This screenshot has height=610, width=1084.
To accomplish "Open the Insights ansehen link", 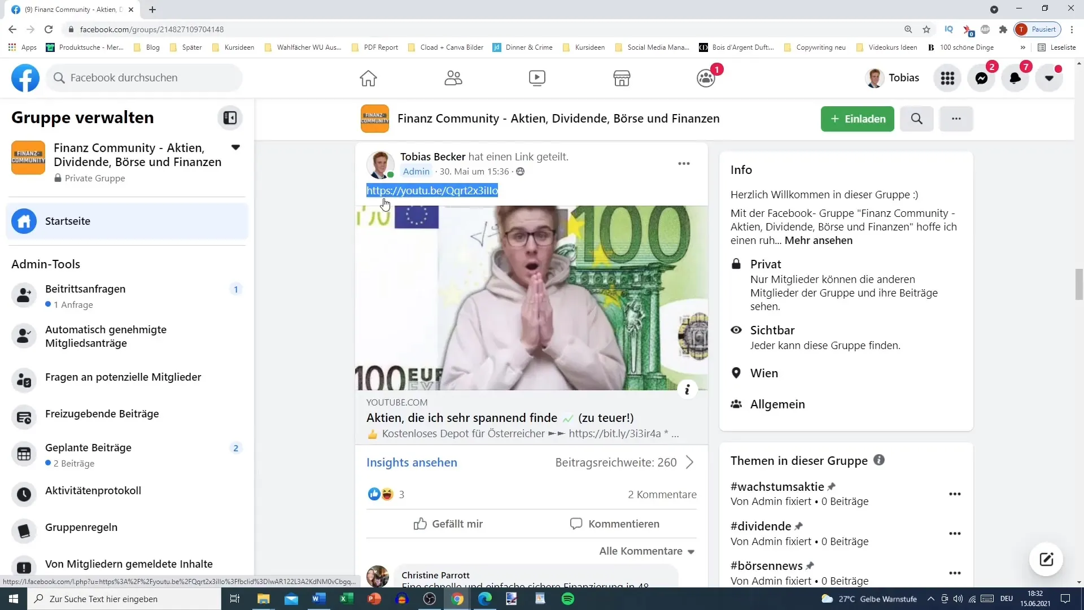I will click(412, 463).
